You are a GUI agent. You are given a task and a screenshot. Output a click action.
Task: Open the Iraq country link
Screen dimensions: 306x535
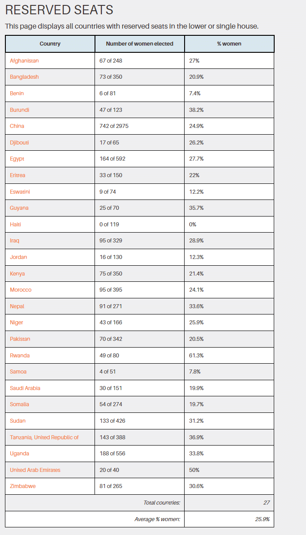click(x=15, y=241)
